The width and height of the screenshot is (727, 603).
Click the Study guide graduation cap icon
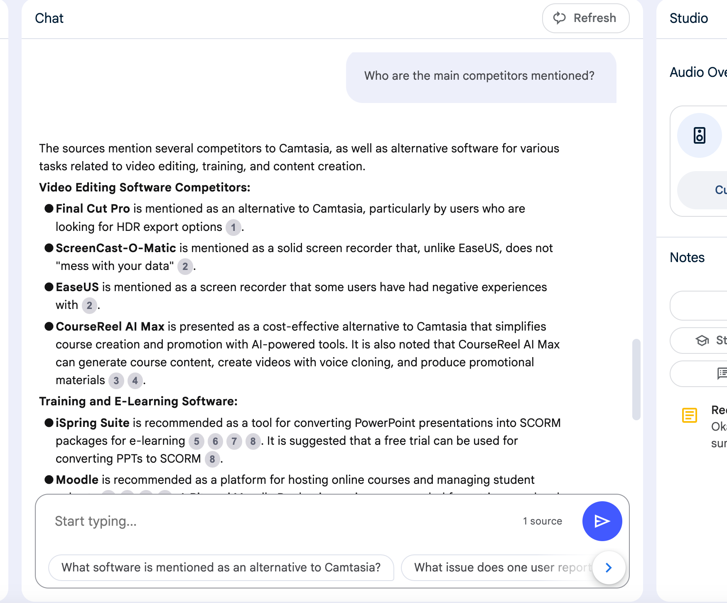(x=702, y=341)
